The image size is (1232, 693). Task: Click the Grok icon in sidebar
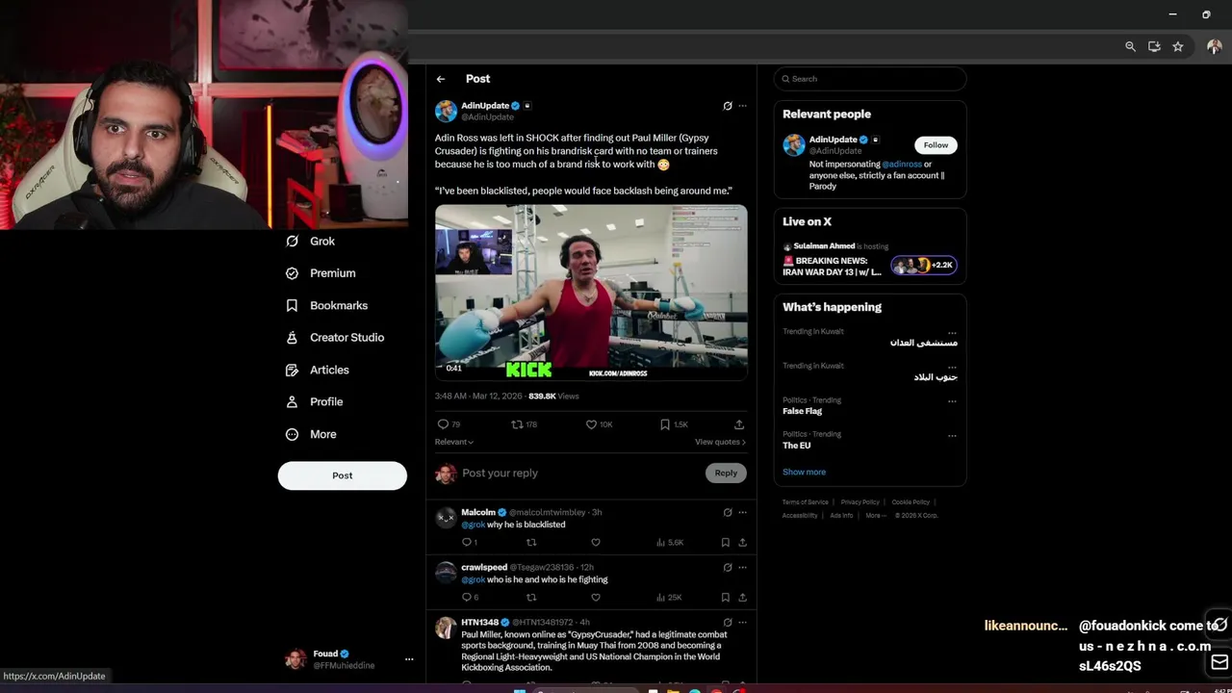[293, 242]
